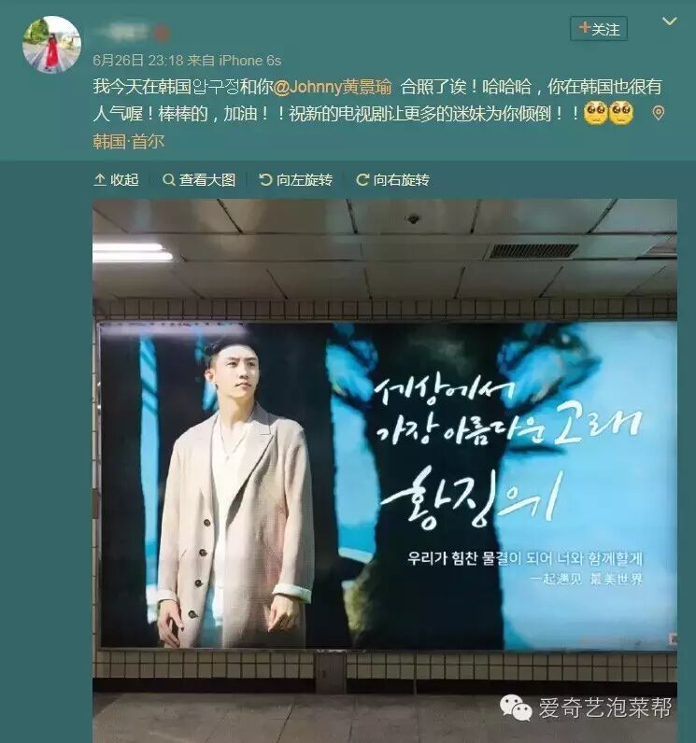Viewport: 696px width, 743px height.
Task: Open the @Johnny黄景瑜 mention link
Action: tap(333, 87)
